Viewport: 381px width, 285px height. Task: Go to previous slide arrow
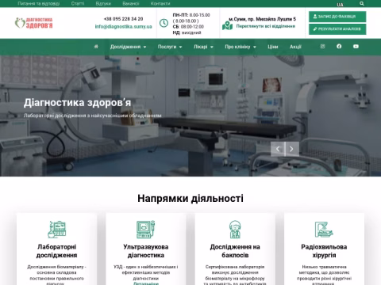[278, 149]
